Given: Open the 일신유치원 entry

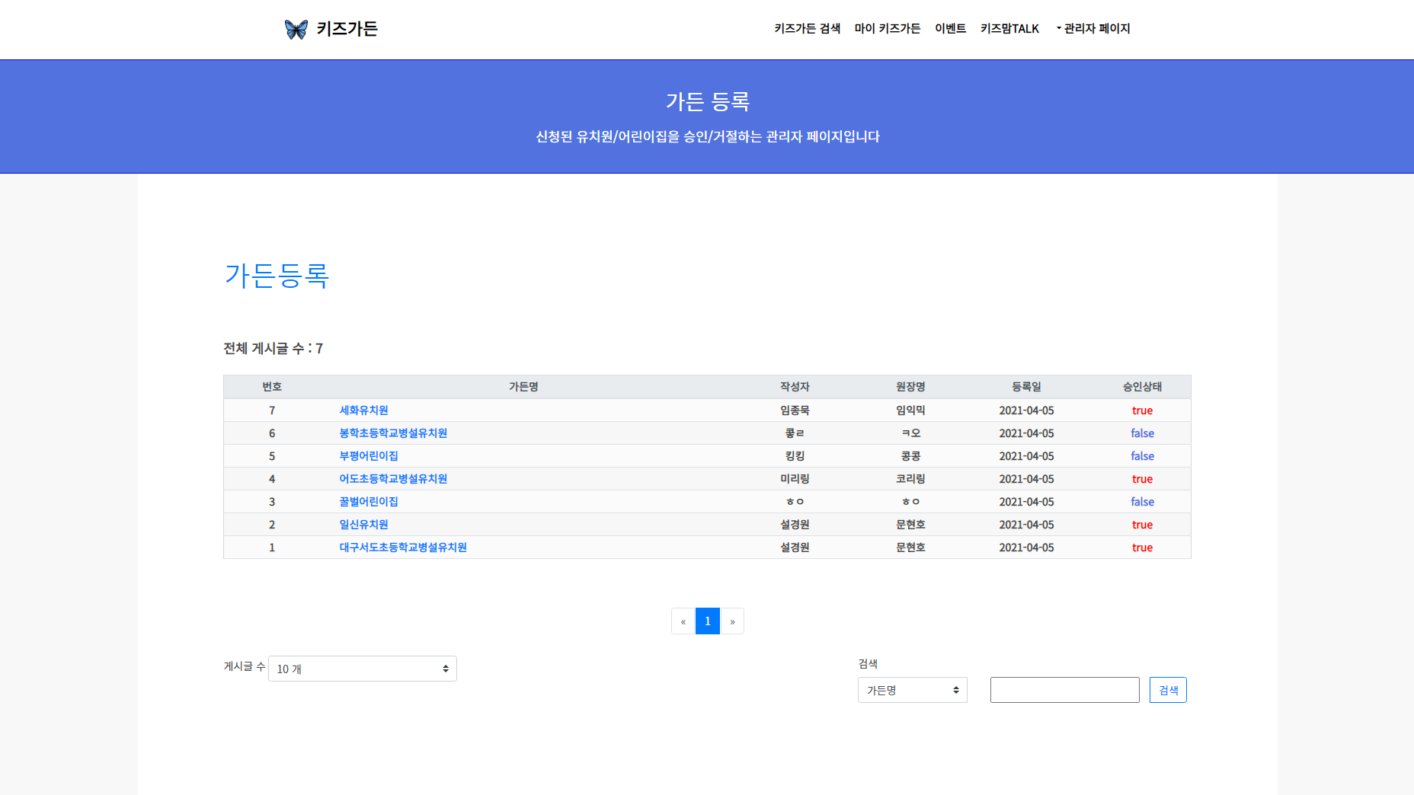Looking at the screenshot, I should (364, 525).
